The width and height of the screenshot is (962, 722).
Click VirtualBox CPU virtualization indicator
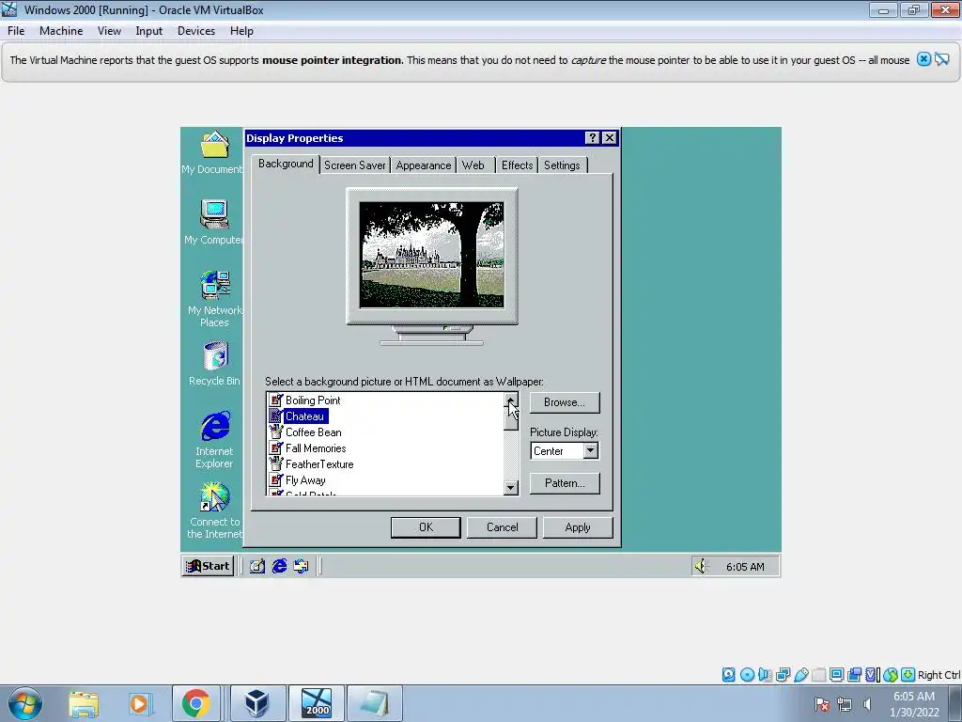coord(872,675)
